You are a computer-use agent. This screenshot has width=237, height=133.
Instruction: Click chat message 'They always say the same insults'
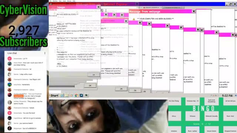(28, 103)
